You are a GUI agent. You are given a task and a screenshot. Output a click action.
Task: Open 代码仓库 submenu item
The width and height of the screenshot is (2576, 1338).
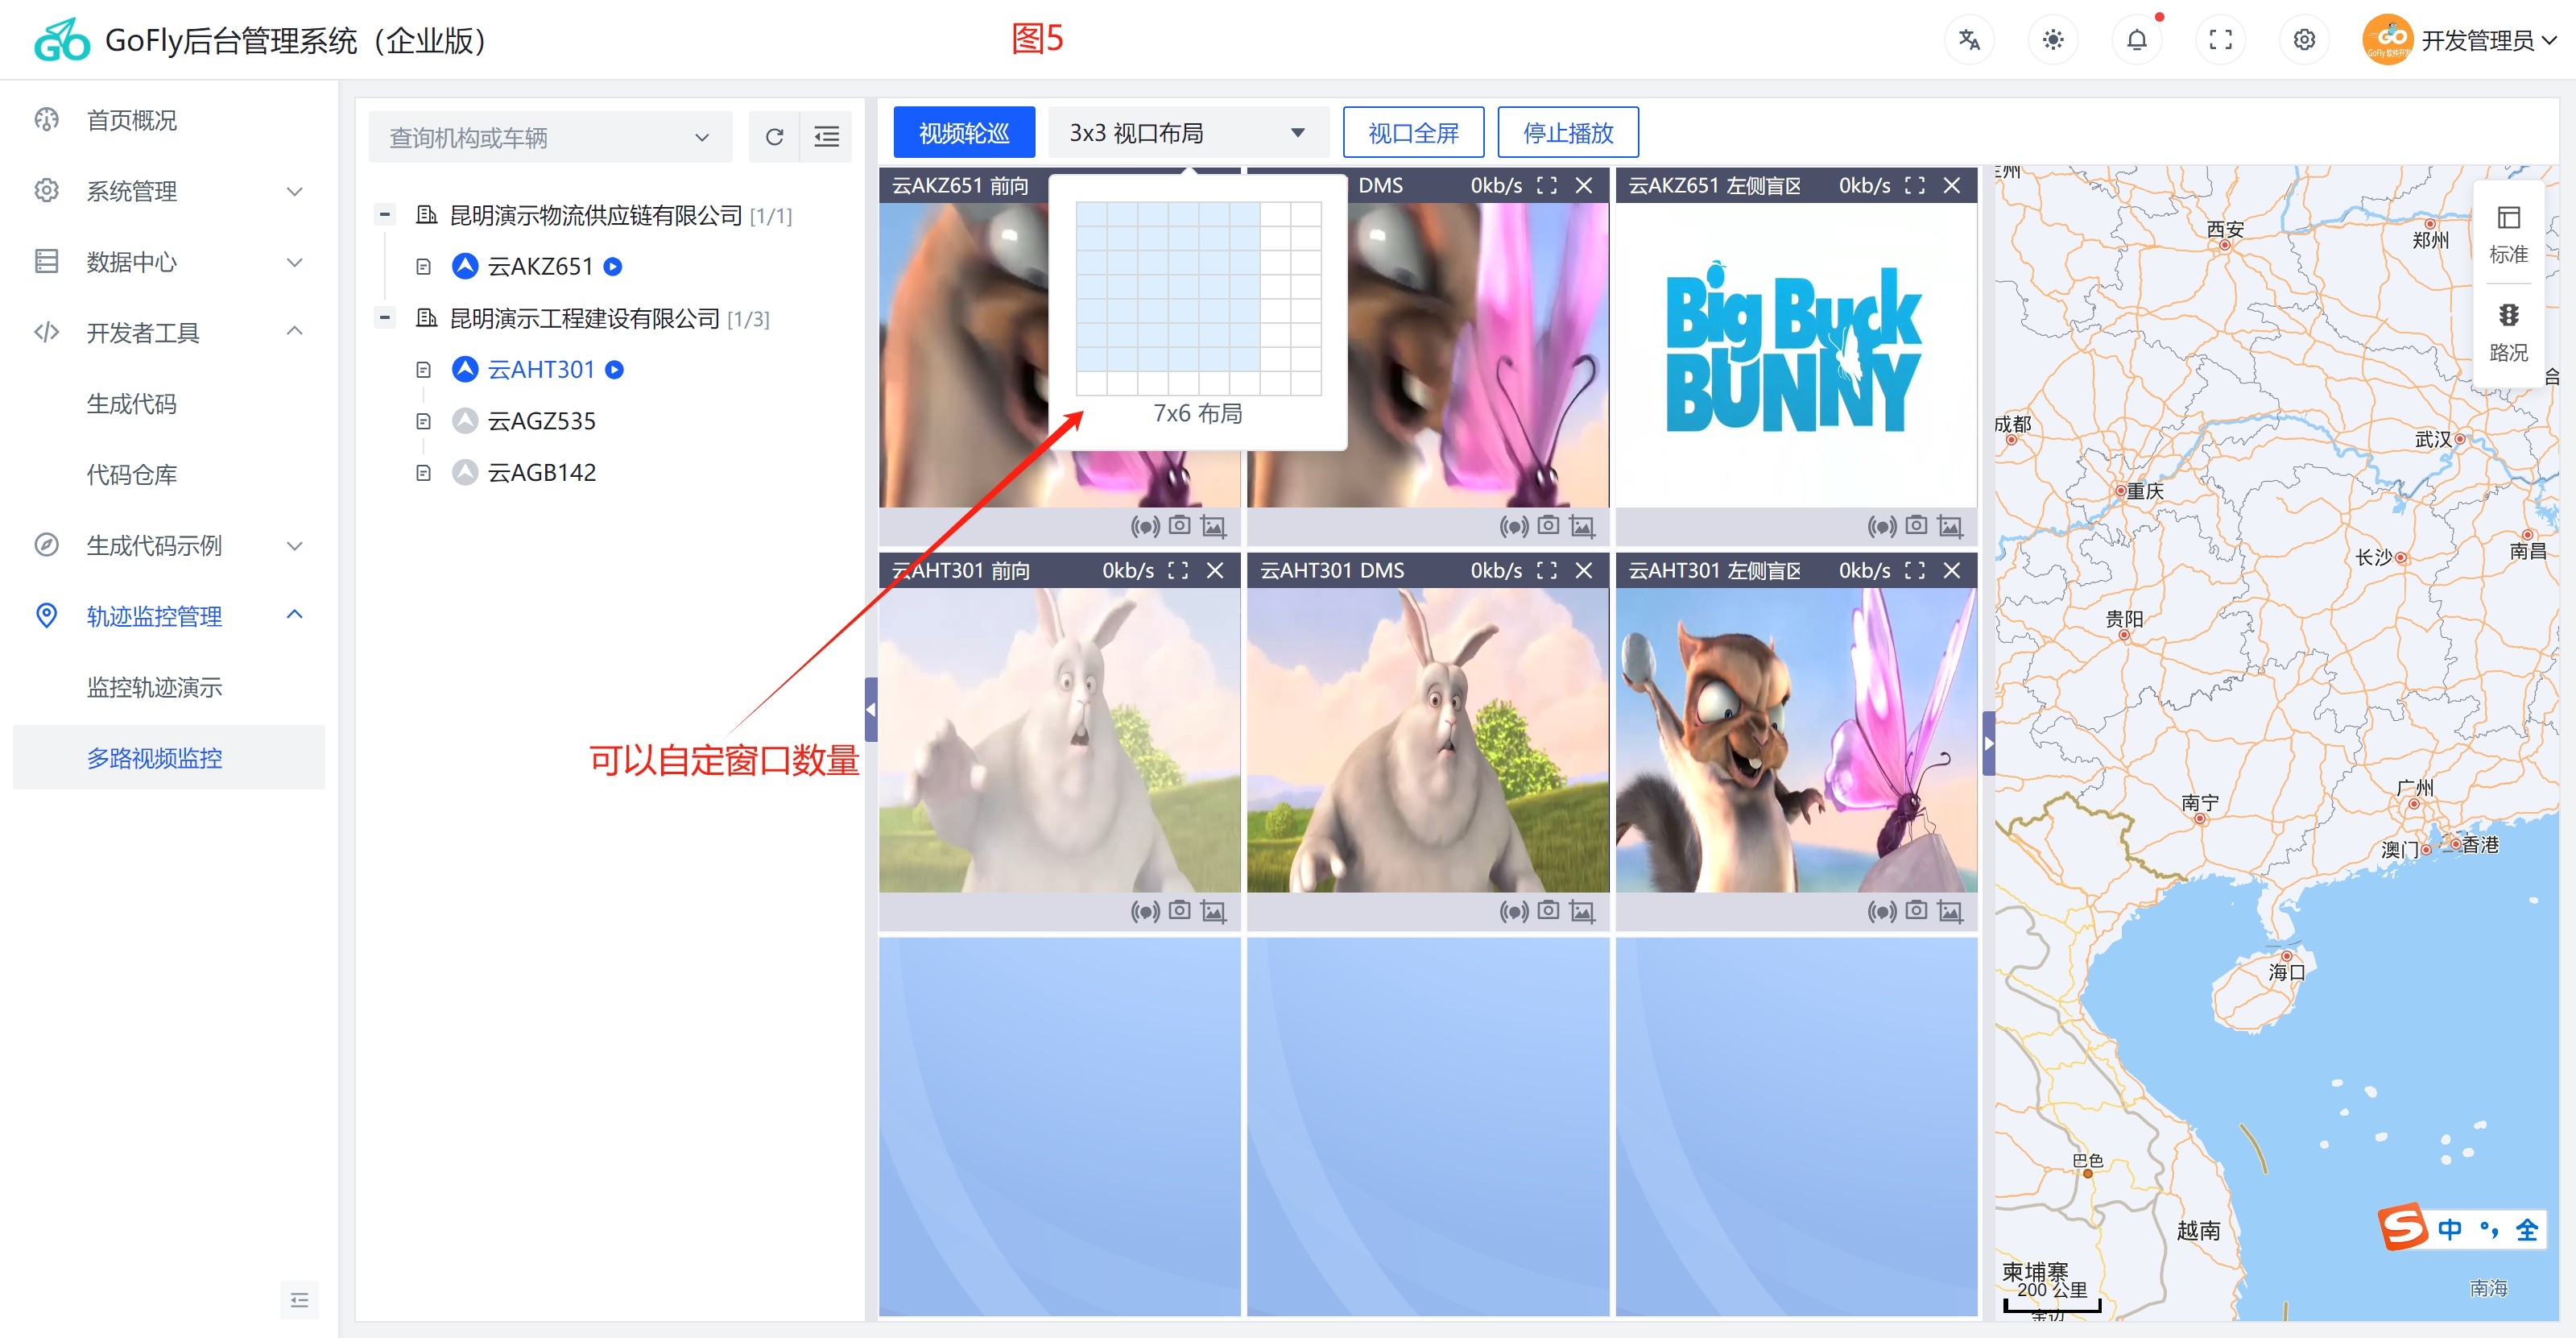pyautogui.click(x=131, y=474)
